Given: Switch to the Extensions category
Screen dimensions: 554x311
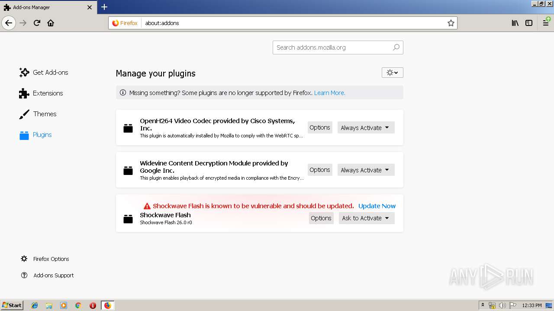Looking at the screenshot, I should pos(41,93).
